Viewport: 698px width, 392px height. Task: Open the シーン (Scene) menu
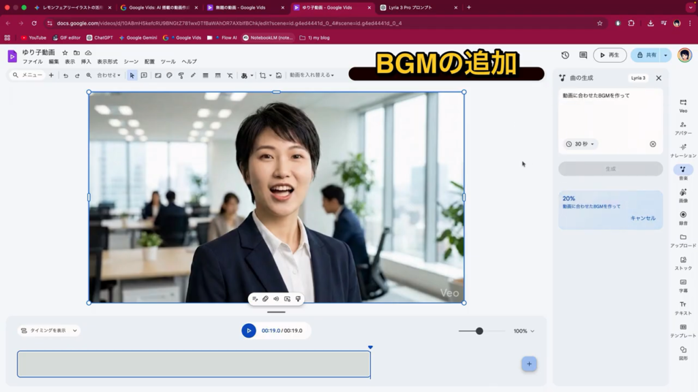tap(131, 62)
